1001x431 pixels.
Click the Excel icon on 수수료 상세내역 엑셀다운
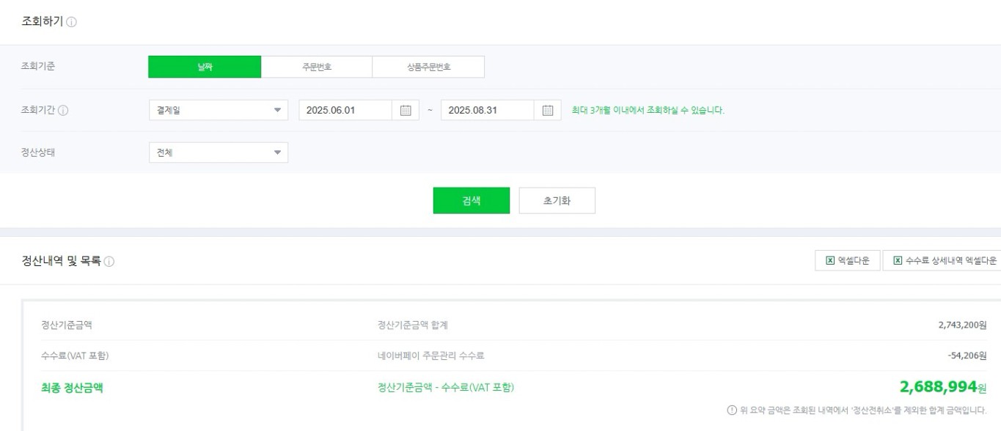(898, 261)
